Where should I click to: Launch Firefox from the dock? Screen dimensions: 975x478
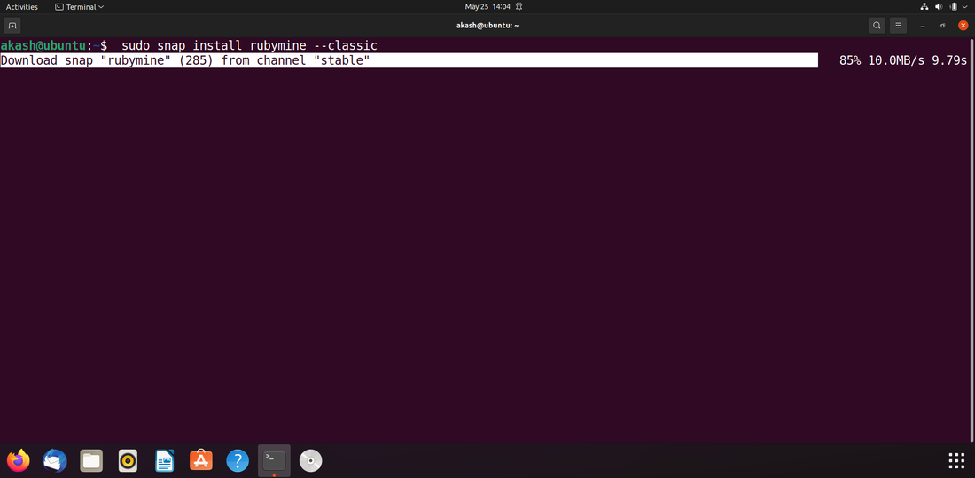(18, 460)
